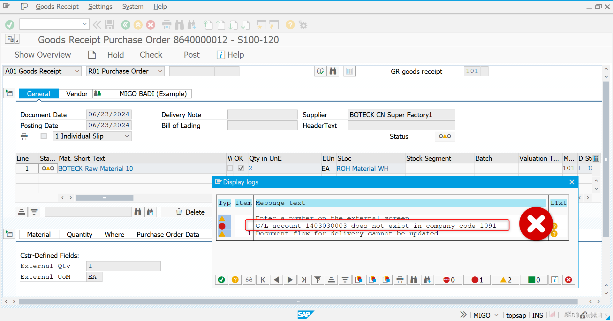Click the blue Information icon in the logs toolbar
613x321 pixels.
(x=555, y=280)
